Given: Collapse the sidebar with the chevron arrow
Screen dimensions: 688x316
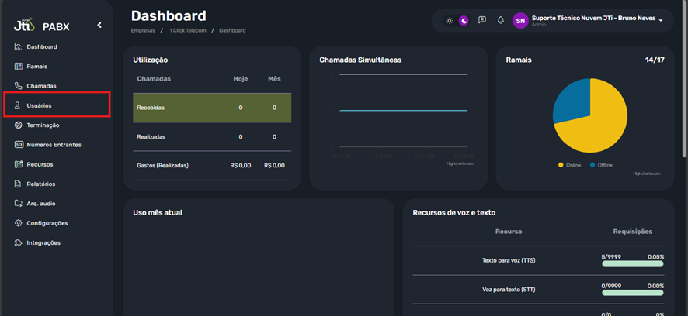Looking at the screenshot, I should tap(99, 26).
